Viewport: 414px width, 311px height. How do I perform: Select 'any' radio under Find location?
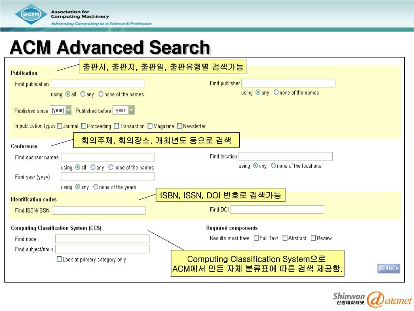[256, 166]
